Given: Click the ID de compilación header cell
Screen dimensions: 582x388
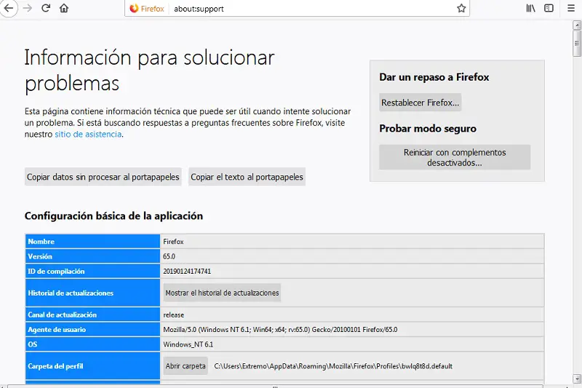Looking at the screenshot, I should (92, 272).
